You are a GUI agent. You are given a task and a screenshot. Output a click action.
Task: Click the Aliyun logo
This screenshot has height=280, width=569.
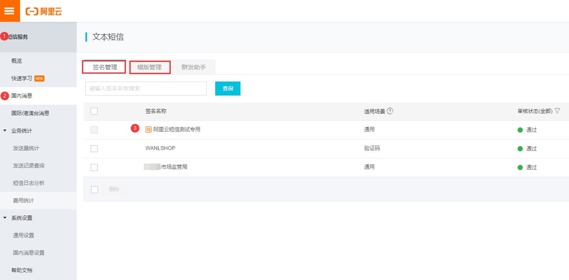coord(44,11)
